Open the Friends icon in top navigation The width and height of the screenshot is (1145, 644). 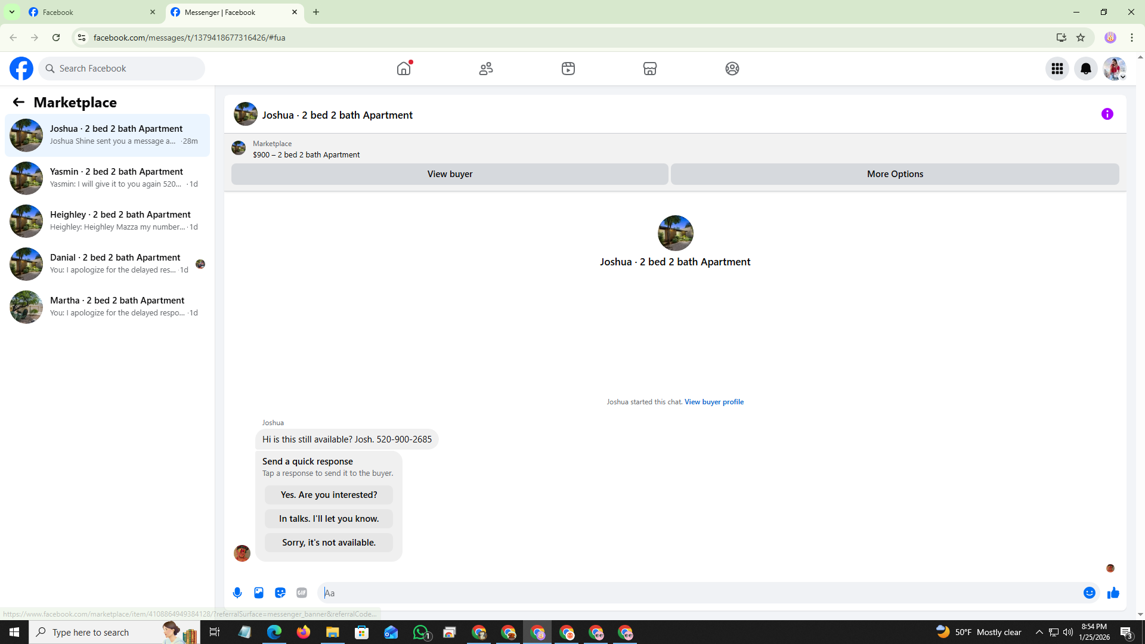486,69
